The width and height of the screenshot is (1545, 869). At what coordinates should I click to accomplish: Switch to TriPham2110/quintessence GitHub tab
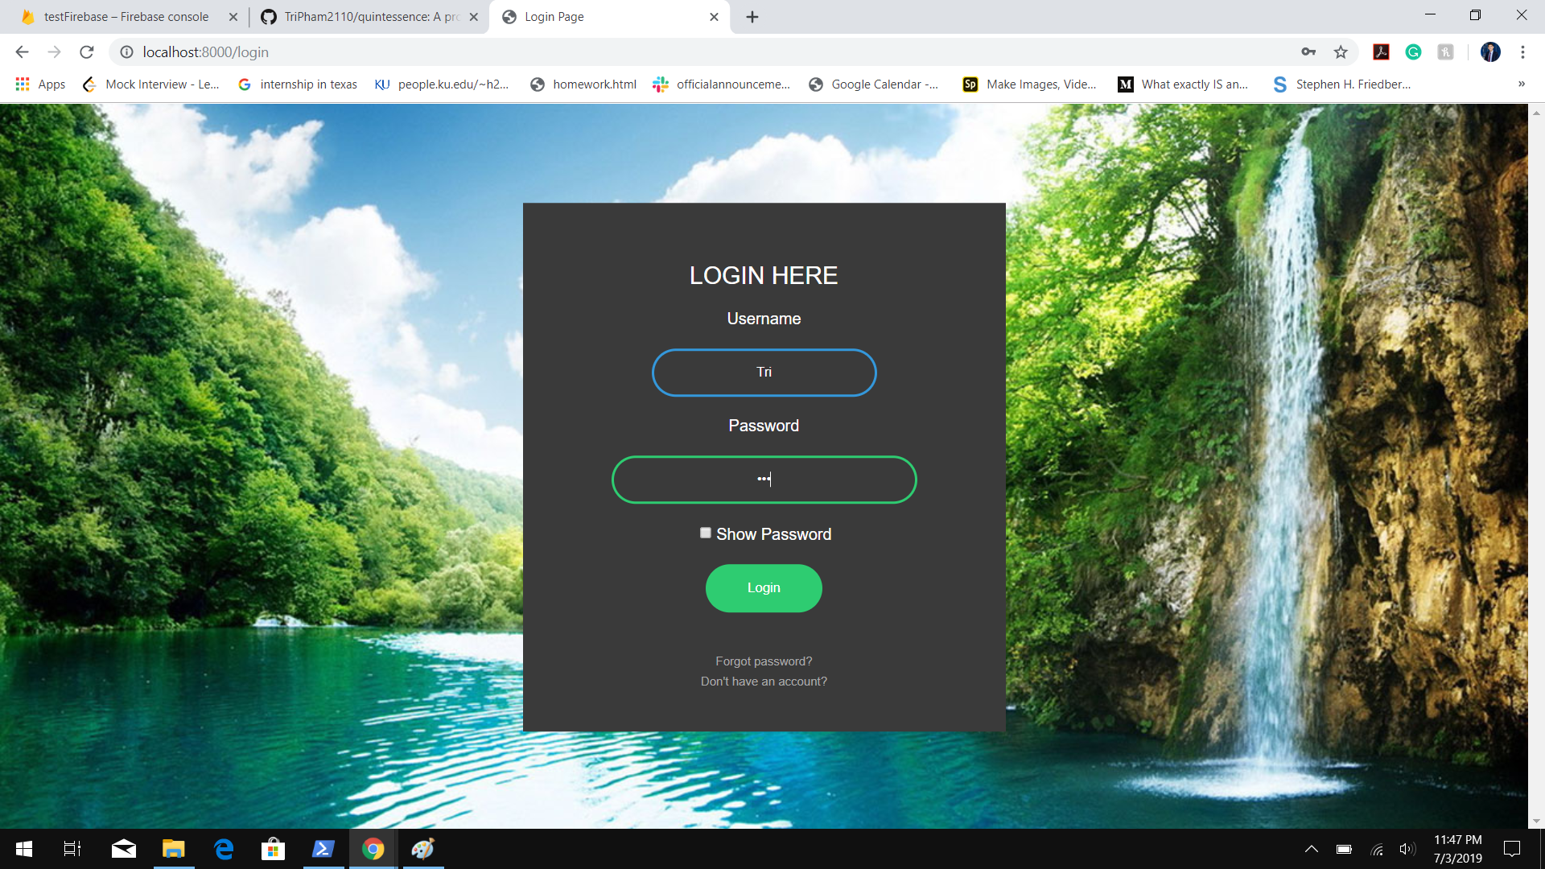370,17
